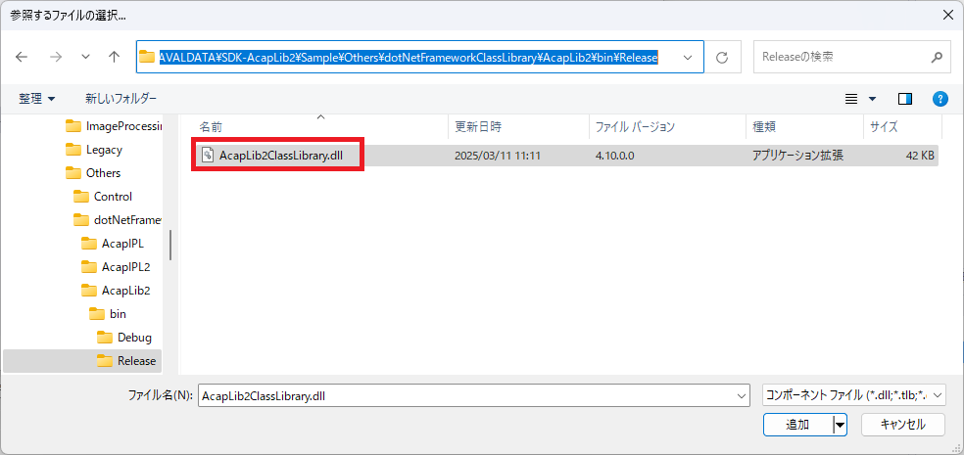
Task: Expand the file name dropdown arrow
Action: pyautogui.click(x=742, y=396)
